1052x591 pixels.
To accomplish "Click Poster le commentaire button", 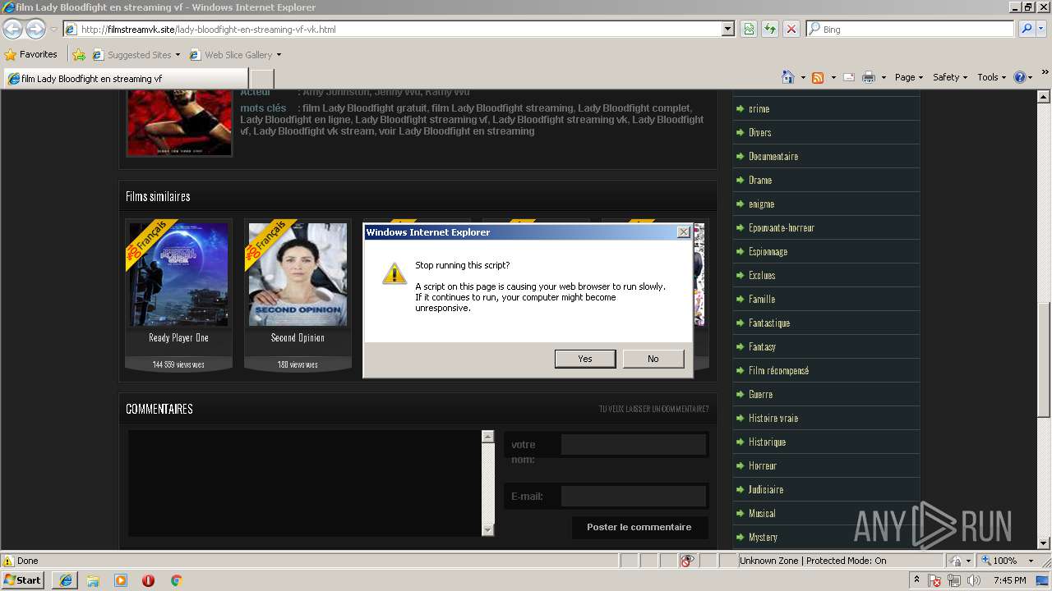I will tap(639, 527).
